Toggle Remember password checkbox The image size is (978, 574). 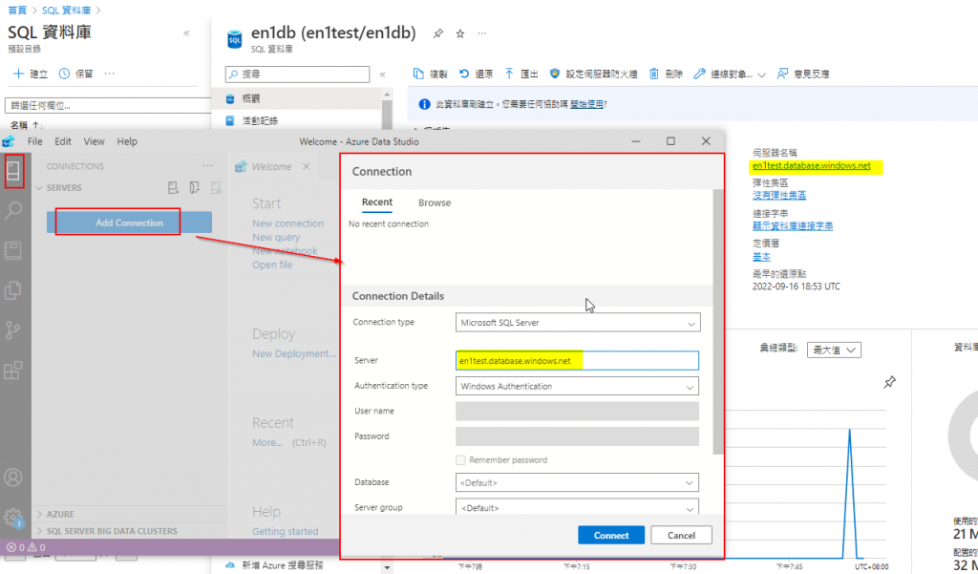[x=460, y=459]
